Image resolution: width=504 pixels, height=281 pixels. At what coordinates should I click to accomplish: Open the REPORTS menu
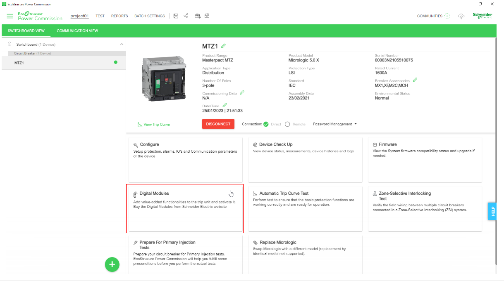119,16
